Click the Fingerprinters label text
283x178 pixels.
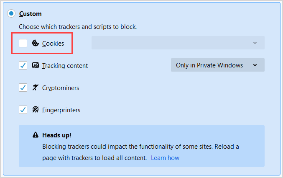61,110
